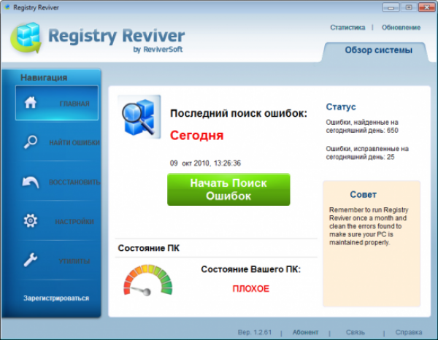Click the Совет tip heading
Screen dimensions: 438x340
click(363, 195)
